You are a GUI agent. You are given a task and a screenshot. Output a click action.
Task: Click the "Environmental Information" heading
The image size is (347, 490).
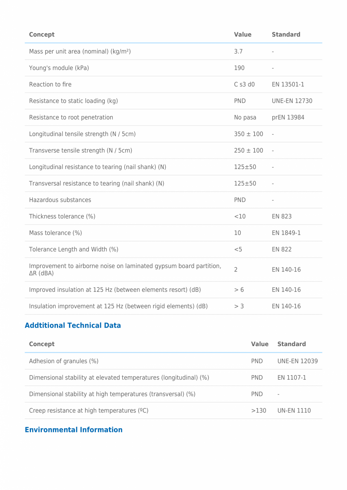click(x=74, y=430)
